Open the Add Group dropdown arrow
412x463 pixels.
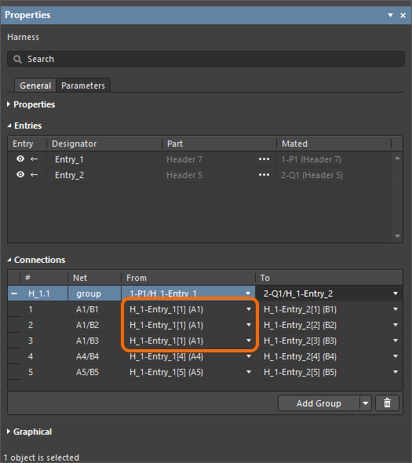click(x=366, y=403)
